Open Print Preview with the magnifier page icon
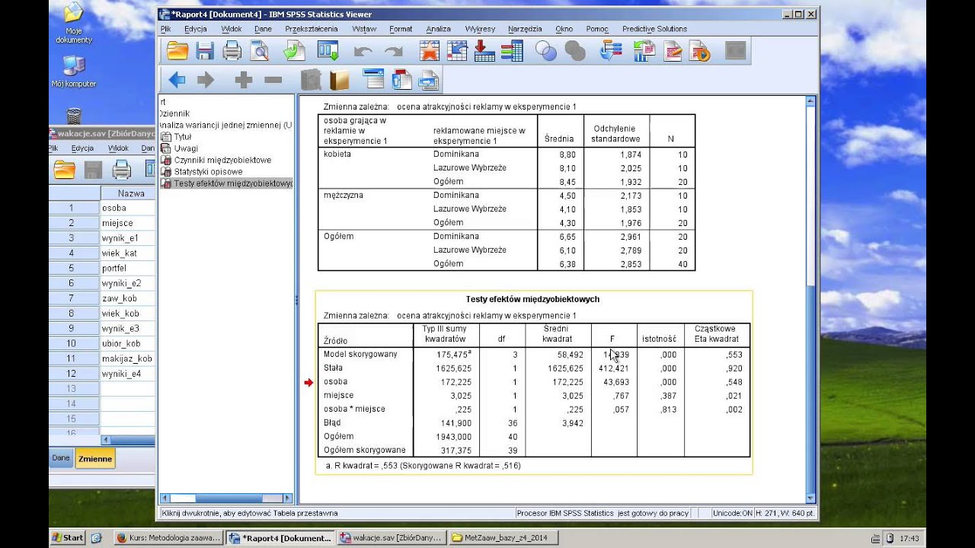Image resolution: width=975 pixels, height=548 pixels. click(260, 51)
